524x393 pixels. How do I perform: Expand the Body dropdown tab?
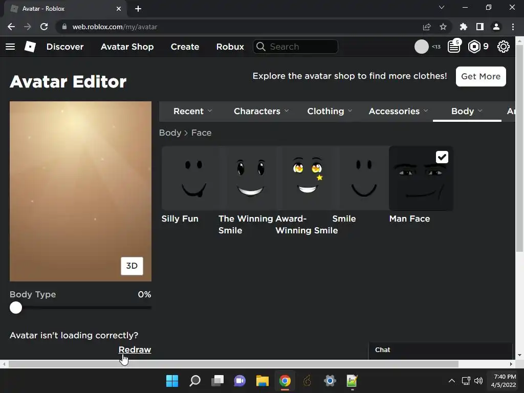coord(467,111)
